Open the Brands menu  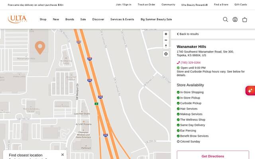70,19
